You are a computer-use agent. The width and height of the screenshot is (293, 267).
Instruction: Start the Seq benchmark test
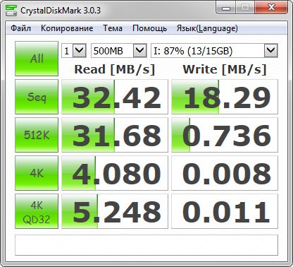coord(37,97)
